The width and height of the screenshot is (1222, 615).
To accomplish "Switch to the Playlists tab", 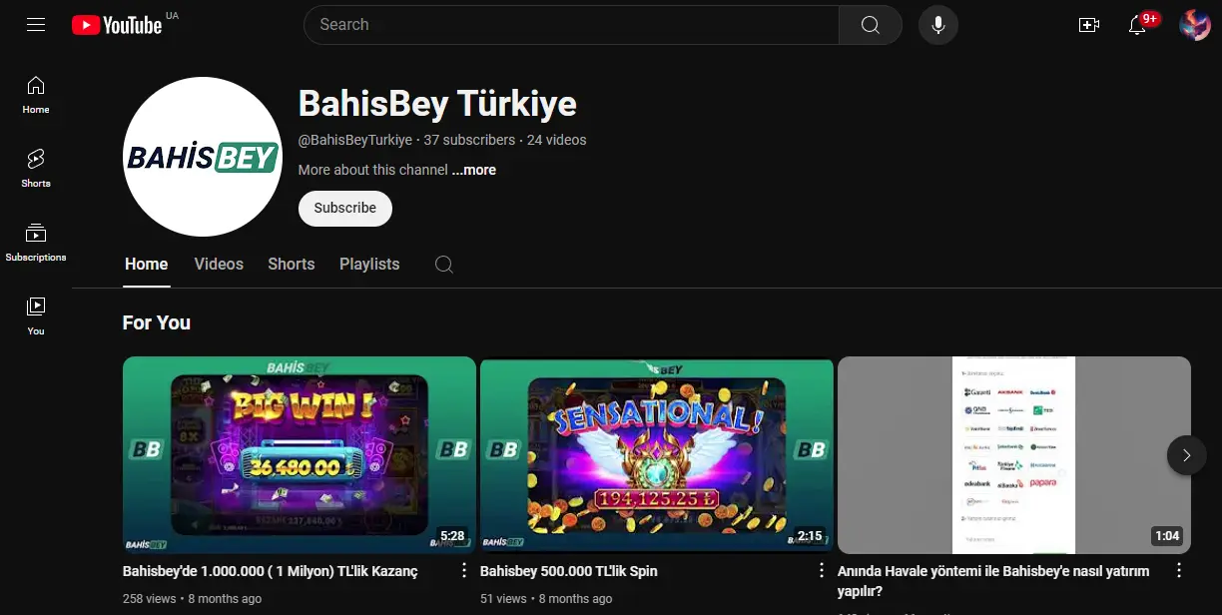I will 369,265.
